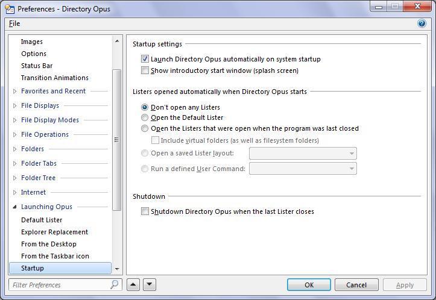The height and width of the screenshot is (300, 436).
Task: Expand Folders category
Action: tap(14, 149)
